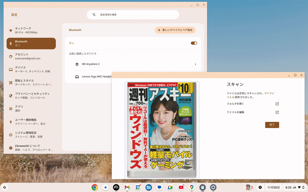Click 新しいデバイスとペア設定 button
Image resolution: width=308 pixels, height=192 pixels.
point(175,30)
